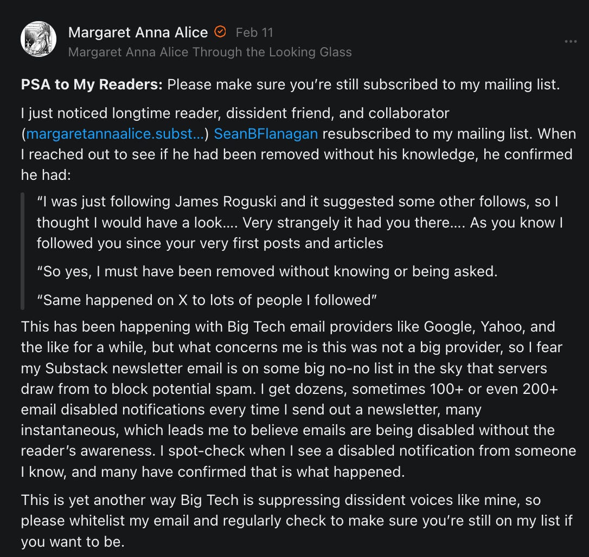Viewport: 589px width, 557px height.
Task: Open Margaret Anna Alice's avatar image
Action: (39, 39)
